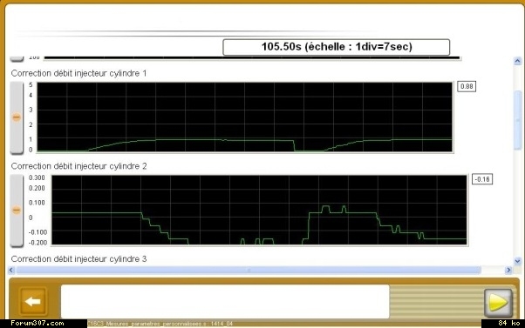Click the partially hidden toggle above cylindre 1
The image size is (525, 328).
point(17,59)
